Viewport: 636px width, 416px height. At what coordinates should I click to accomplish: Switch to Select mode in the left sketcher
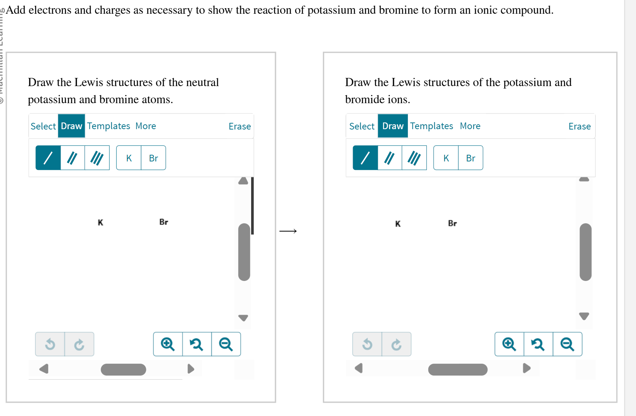(43, 126)
